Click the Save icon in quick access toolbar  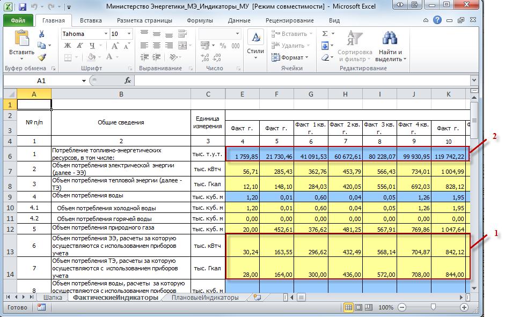tap(22, 6)
